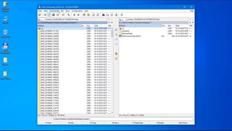Open the Configuration menu
Viewport: 232px width, 131px height.
[77, 11]
